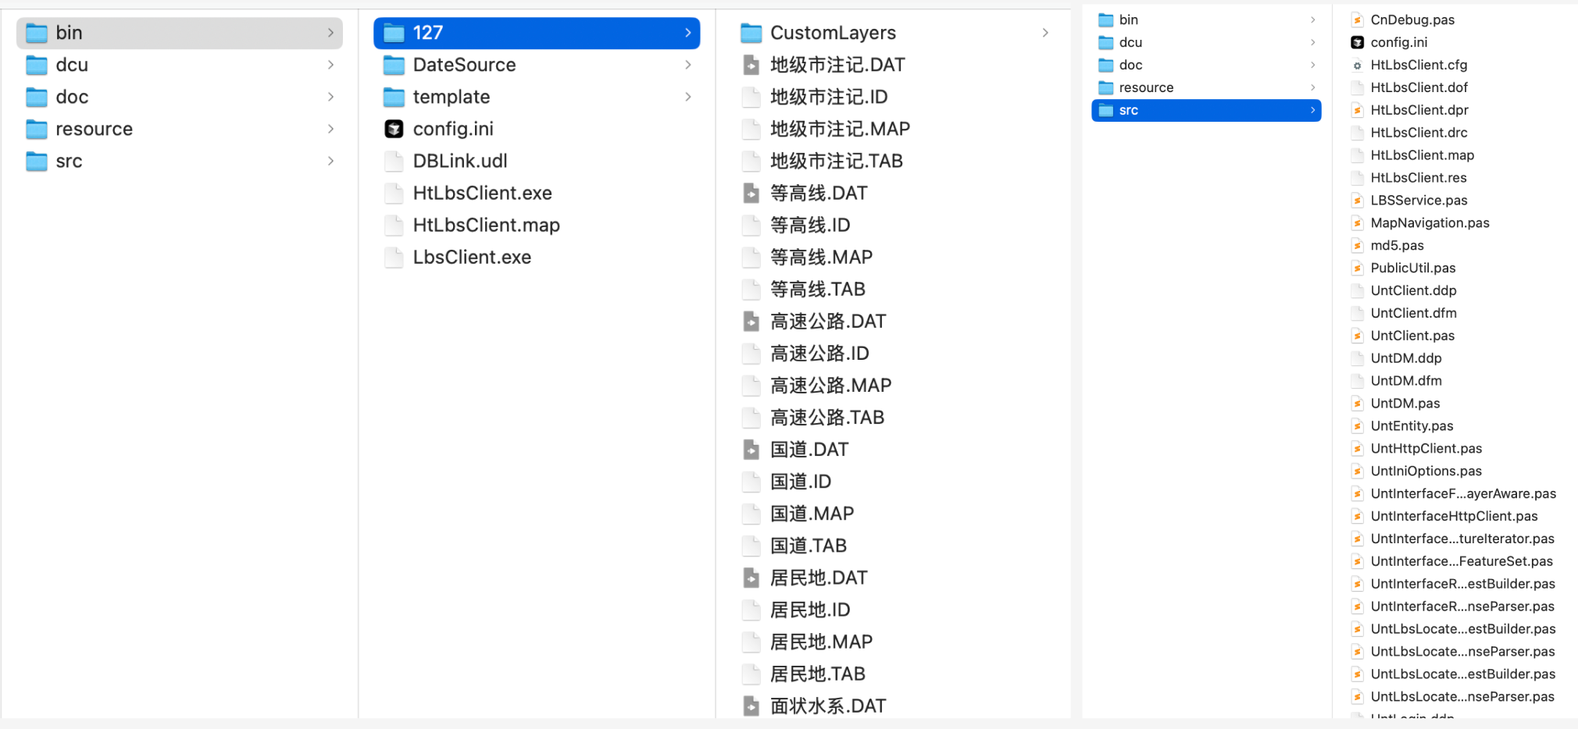Expand doc folder chevron in left window
The height and width of the screenshot is (729, 1578).
coord(330,97)
